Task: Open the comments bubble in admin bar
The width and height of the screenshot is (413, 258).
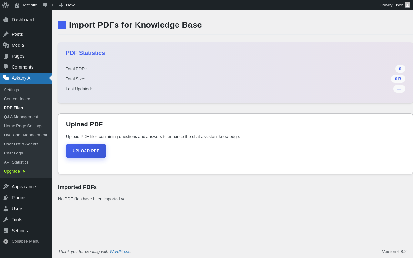Action: click(45, 5)
